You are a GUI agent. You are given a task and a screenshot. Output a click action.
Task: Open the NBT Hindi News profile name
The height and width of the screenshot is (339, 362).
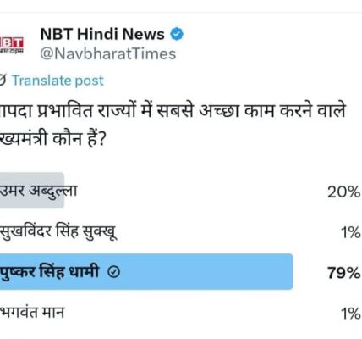[102, 34]
